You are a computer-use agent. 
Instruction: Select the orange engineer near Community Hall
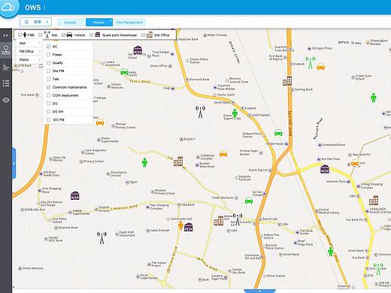coord(180,225)
